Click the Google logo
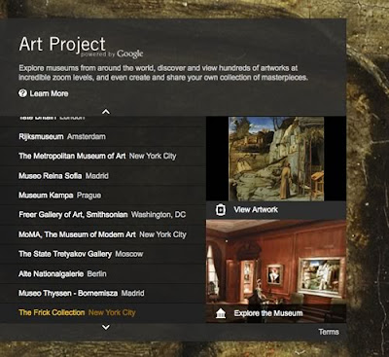This screenshot has width=389, height=357. tap(130, 54)
